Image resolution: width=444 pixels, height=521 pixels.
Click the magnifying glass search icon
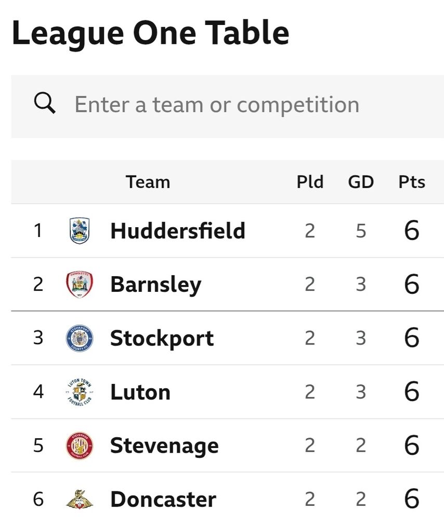pyautogui.click(x=45, y=103)
